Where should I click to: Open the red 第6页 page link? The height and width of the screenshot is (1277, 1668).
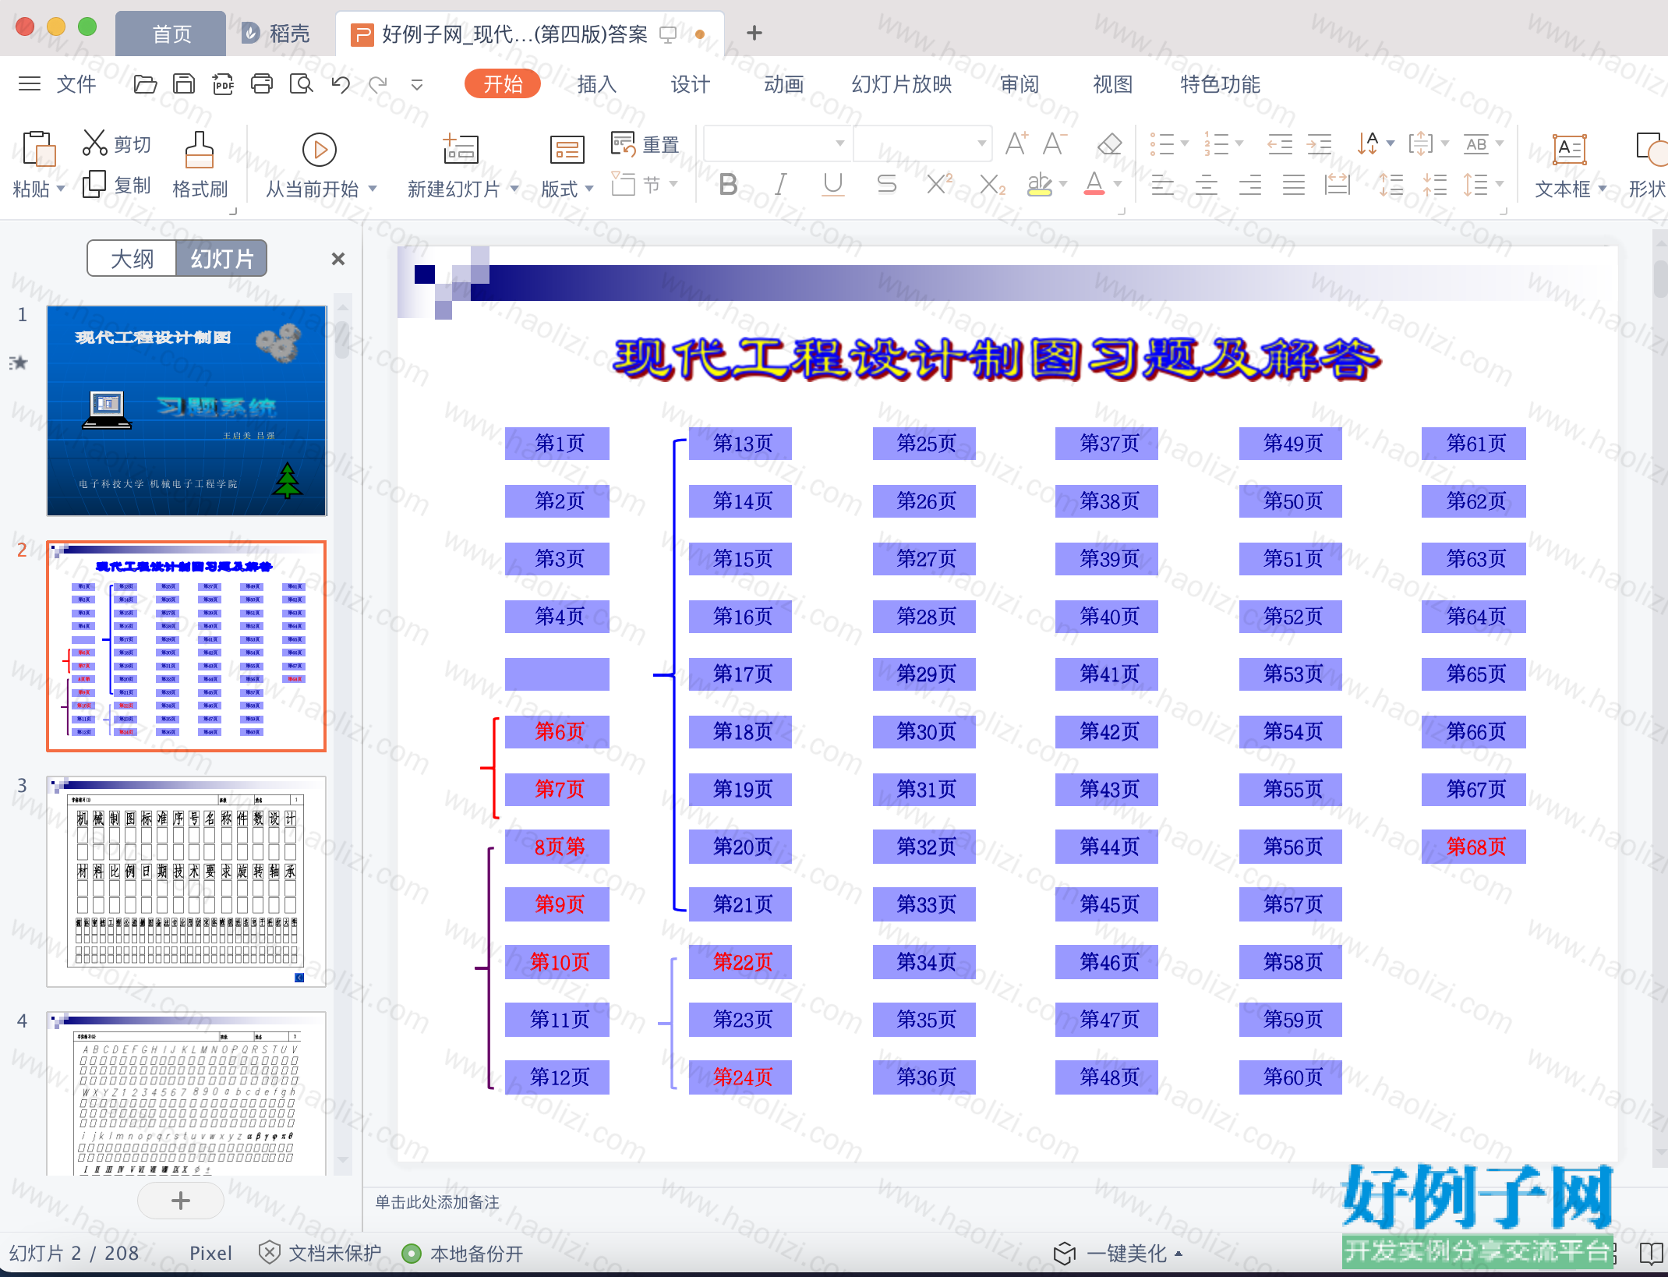point(557,732)
